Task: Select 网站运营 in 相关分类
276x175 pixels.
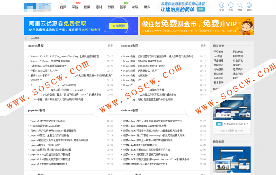Action: tap(238, 52)
